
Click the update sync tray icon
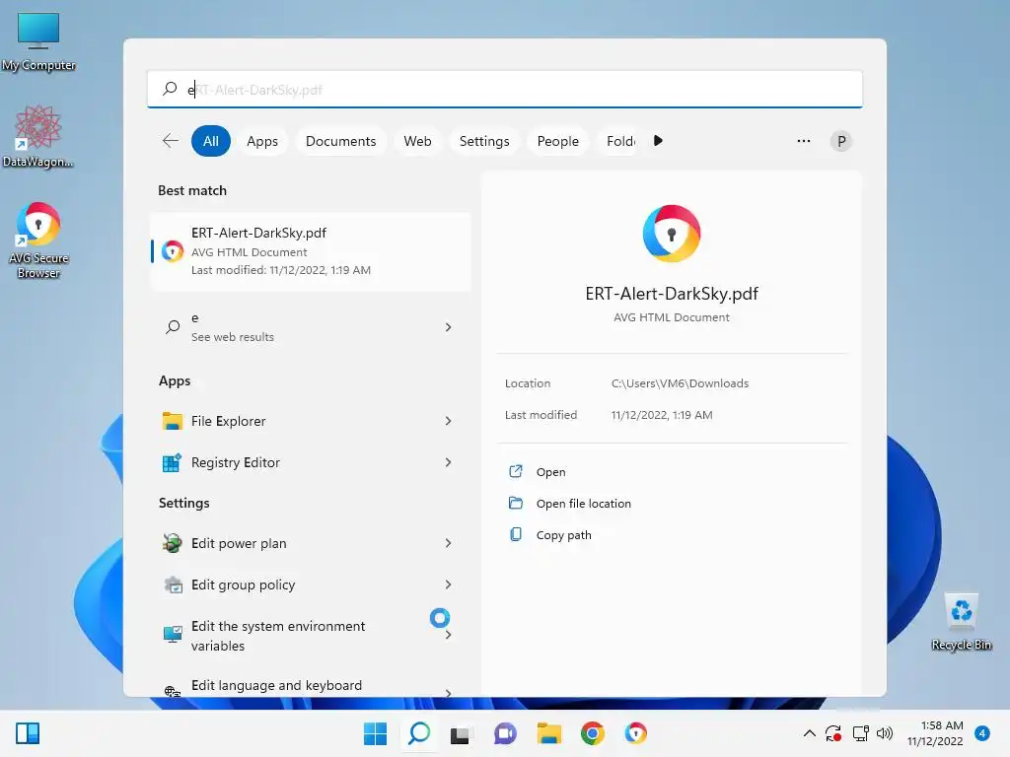(x=833, y=733)
